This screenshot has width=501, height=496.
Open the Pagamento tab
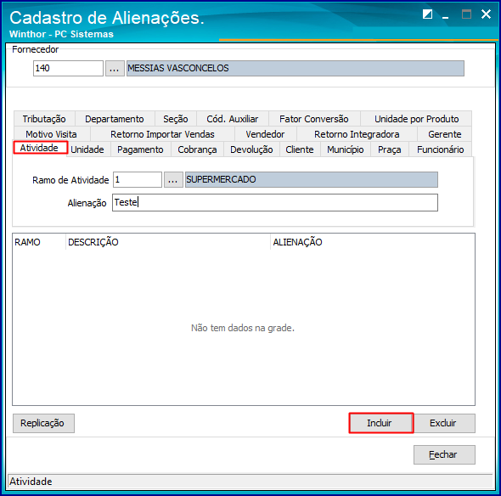tap(140, 149)
